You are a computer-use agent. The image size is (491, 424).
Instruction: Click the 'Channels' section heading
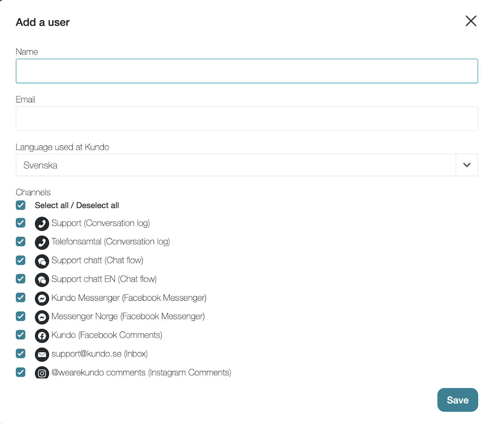click(33, 193)
